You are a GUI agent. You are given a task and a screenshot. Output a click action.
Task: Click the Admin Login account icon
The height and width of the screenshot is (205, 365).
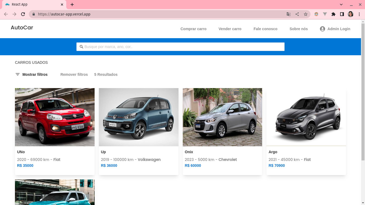[323, 29]
